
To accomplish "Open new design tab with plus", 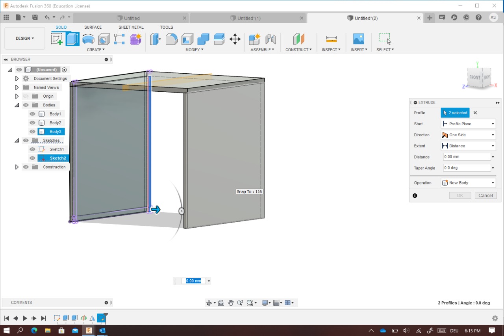I will pyautogui.click(x=430, y=18).
